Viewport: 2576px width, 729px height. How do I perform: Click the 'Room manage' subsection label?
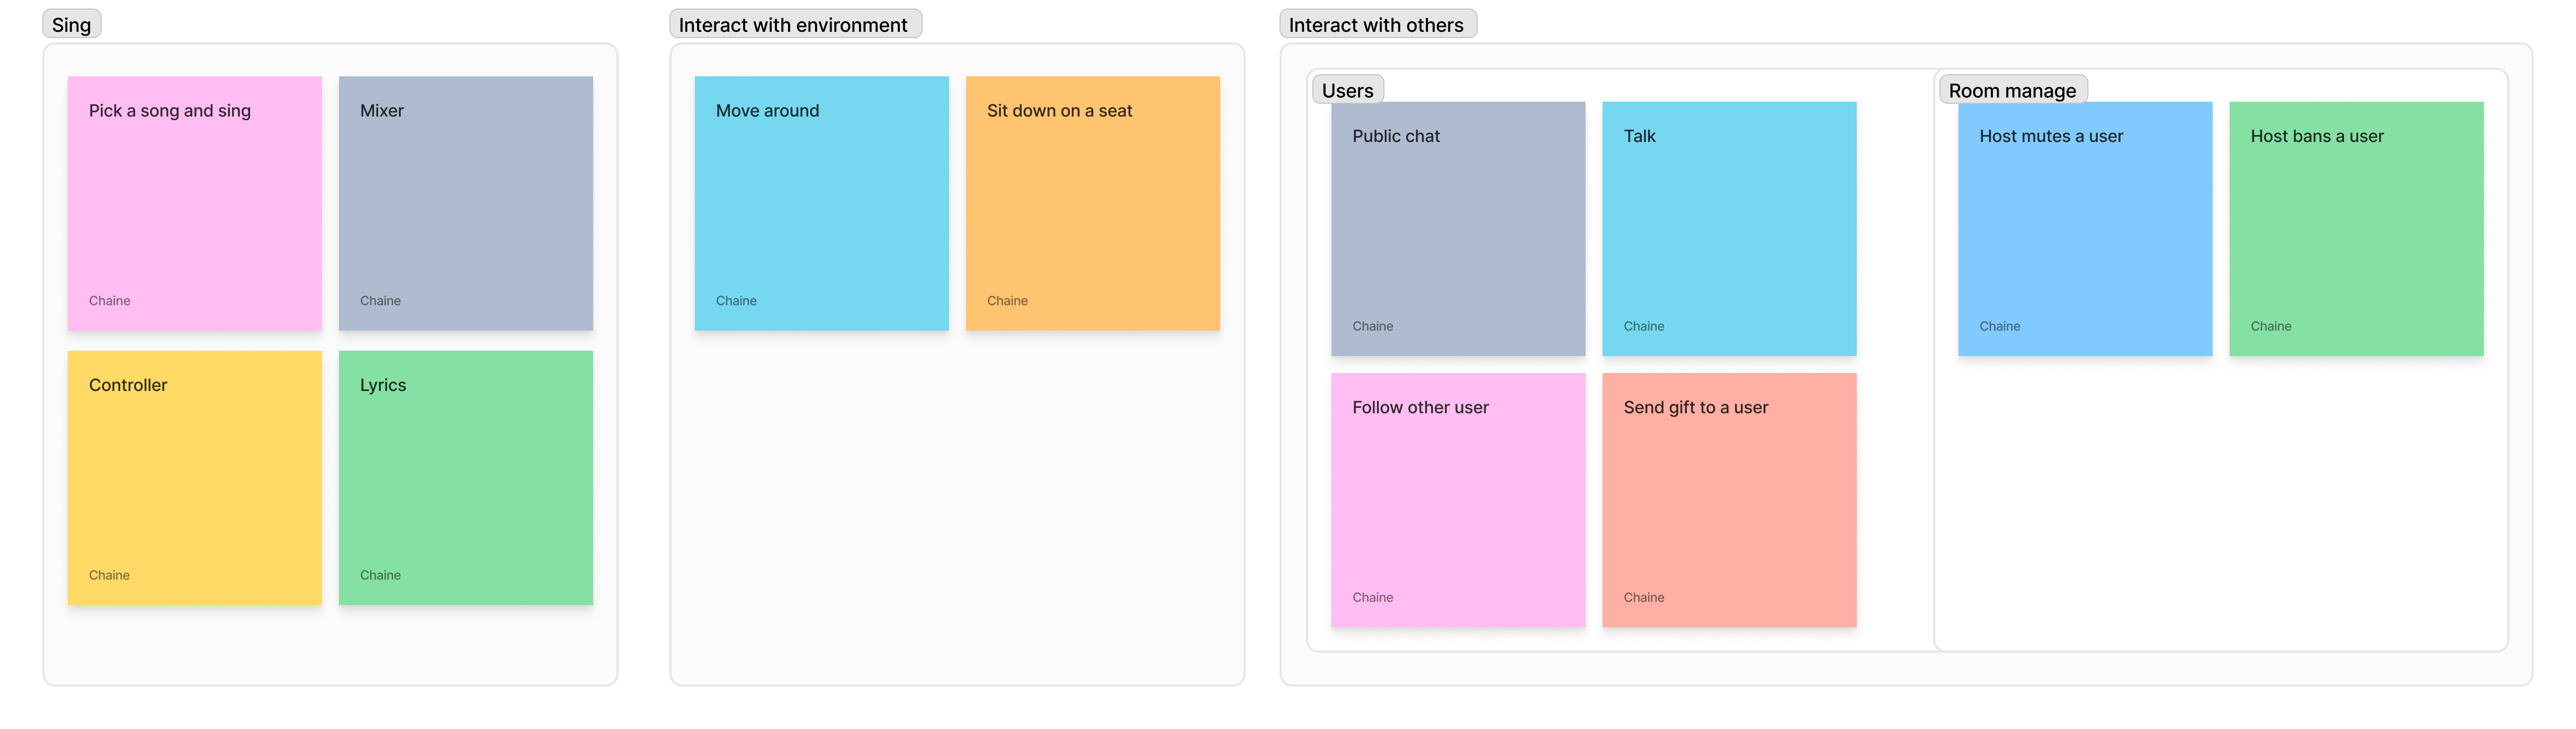click(2012, 90)
